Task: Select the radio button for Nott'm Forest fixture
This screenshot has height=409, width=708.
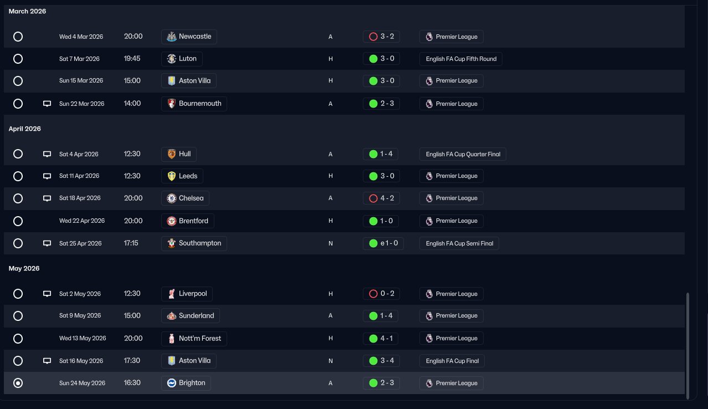Action: click(18, 339)
